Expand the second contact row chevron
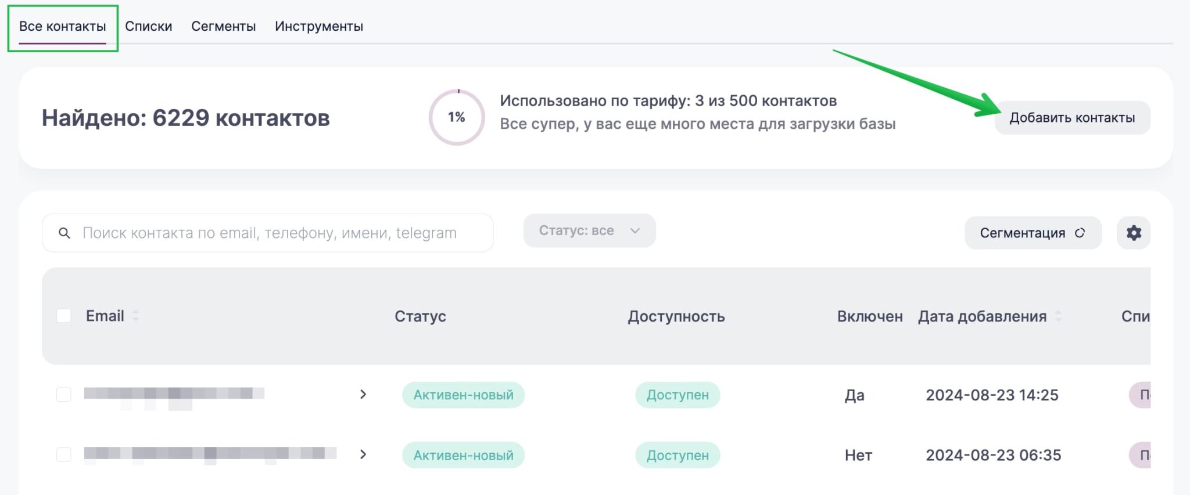This screenshot has width=1190, height=495. pyautogui.click(x=363, y=454)
